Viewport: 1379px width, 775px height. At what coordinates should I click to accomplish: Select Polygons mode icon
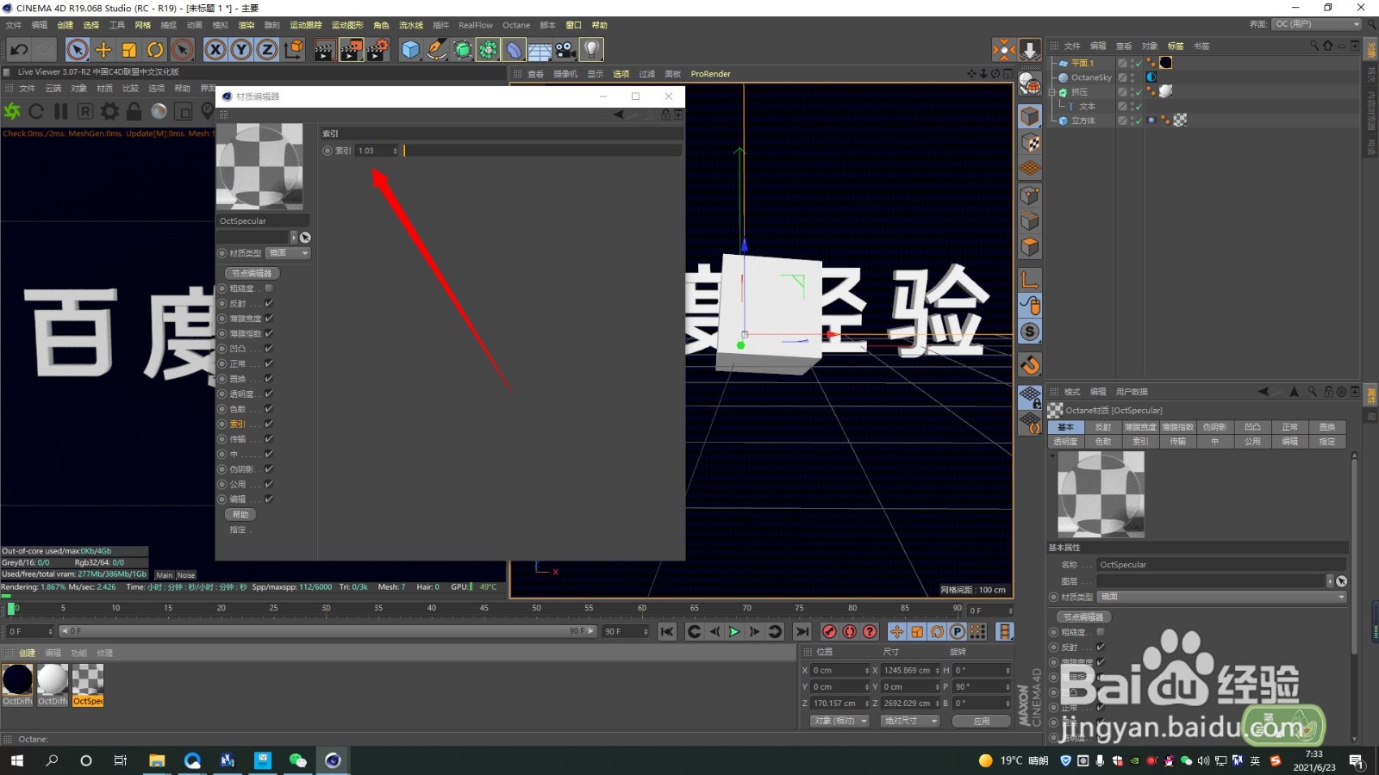point(1030,247)
